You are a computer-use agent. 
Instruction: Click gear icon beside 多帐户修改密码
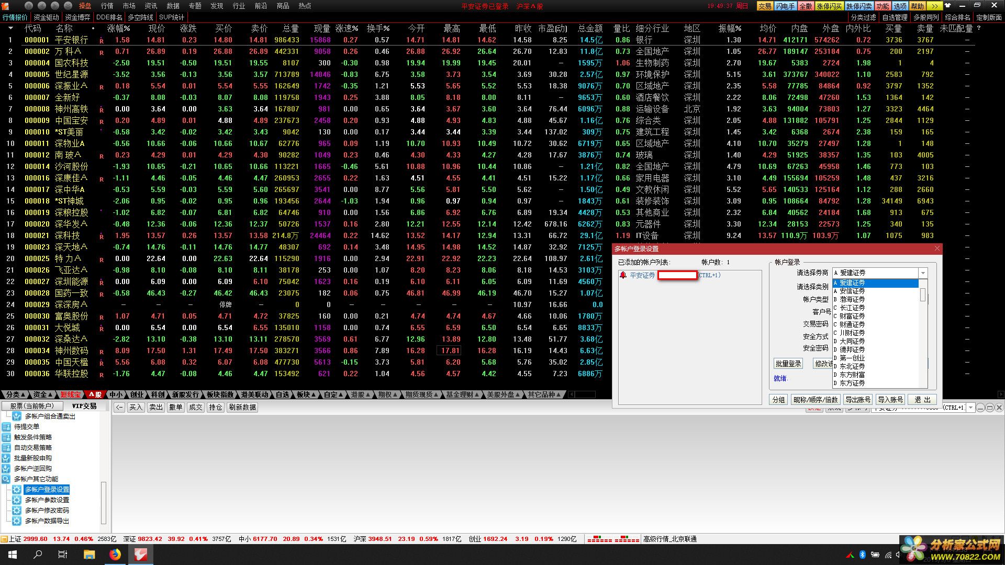pos(17,510)
